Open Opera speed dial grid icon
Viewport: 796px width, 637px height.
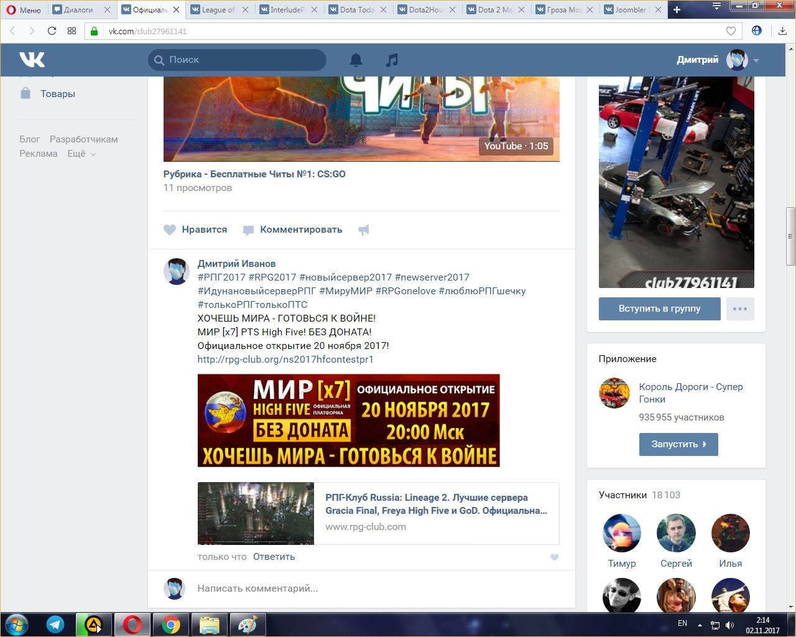(72, 31)
